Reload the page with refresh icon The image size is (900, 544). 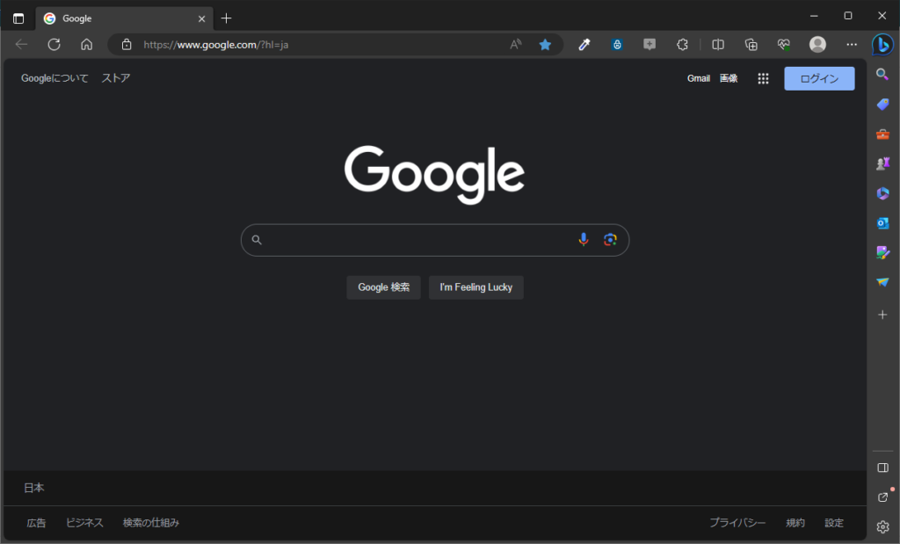tap(54, 44)
